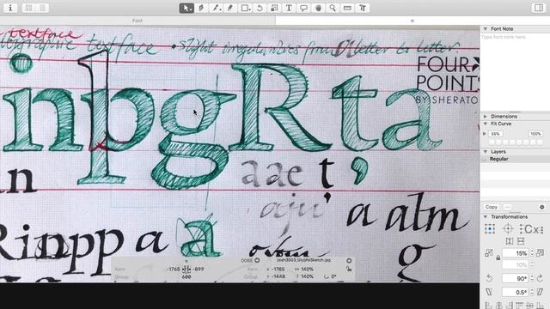Choose the Zoom magnifier tool
Viewport: 550px width, 309px height.
tap(333, 8)
